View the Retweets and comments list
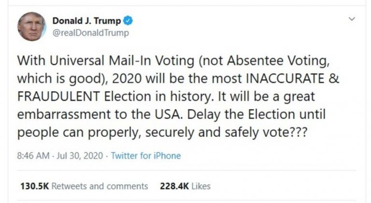This screenshot has height=203, width=371. pyautogui.click(x=100, y=186)
